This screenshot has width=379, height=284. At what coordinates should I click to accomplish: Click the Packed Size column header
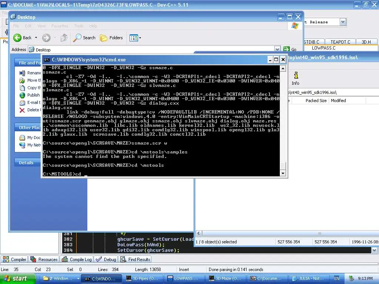(x=316, y=101)
